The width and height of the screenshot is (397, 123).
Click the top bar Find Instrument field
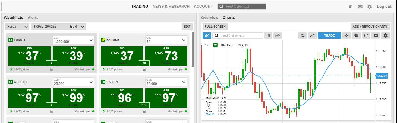(242, 7)
